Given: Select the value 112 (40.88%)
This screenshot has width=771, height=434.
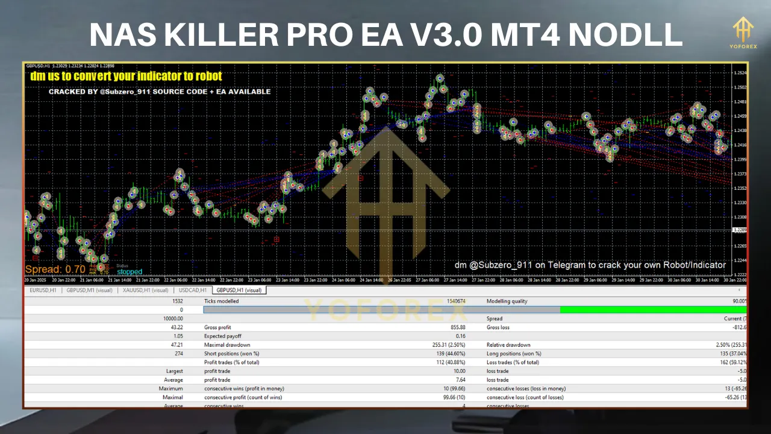Looking at the screenshot, I should point(449,362).
